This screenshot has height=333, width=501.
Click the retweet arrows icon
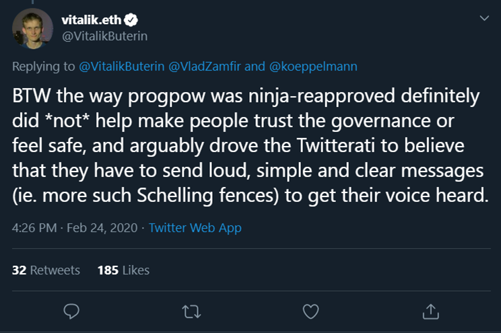click(x=191, y=311)
